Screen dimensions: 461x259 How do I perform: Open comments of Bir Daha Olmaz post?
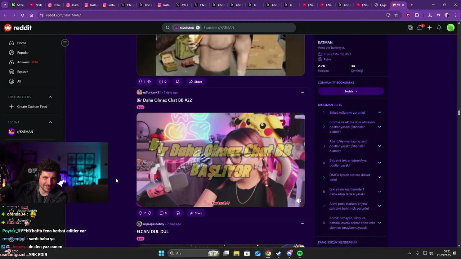click(163, 213)
